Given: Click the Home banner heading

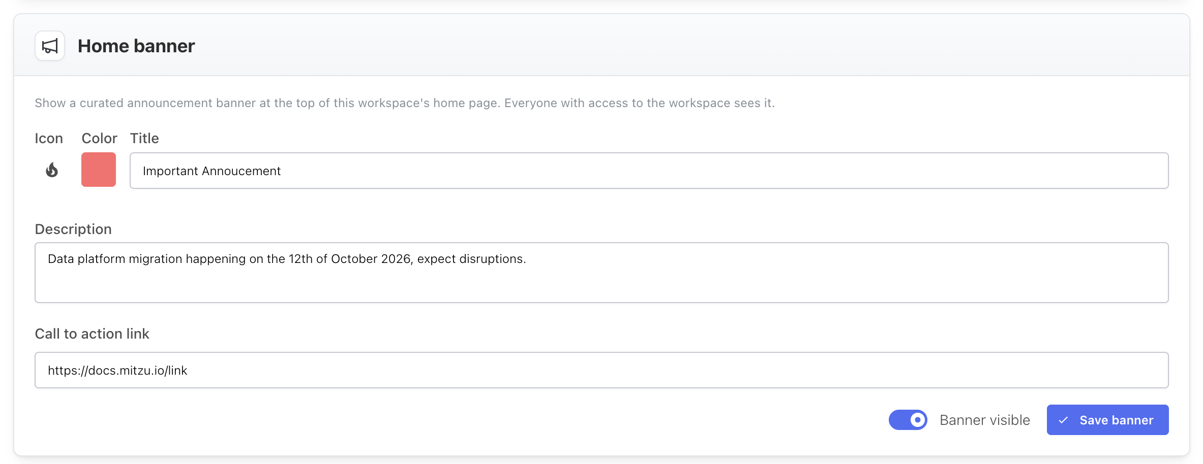Looking at the screenshot, I should click(136, 46).
